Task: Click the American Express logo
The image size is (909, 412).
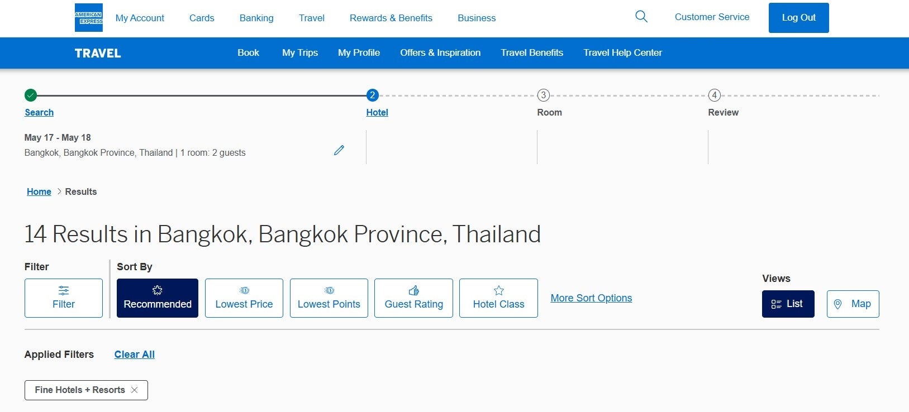Action: 89,18
